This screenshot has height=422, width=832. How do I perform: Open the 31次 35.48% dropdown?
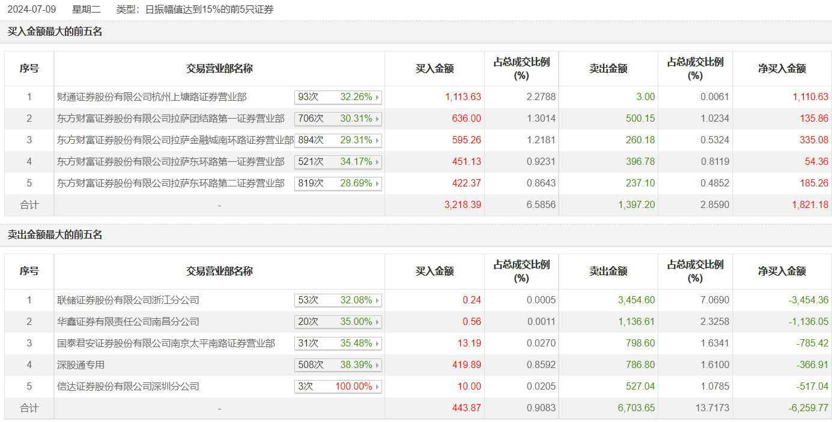coord(338,343)
